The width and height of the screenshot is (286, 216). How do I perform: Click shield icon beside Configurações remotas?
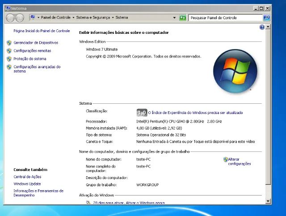[x=9, y=51]
